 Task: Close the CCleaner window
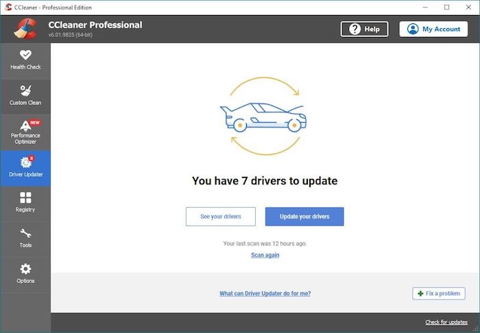468,8
